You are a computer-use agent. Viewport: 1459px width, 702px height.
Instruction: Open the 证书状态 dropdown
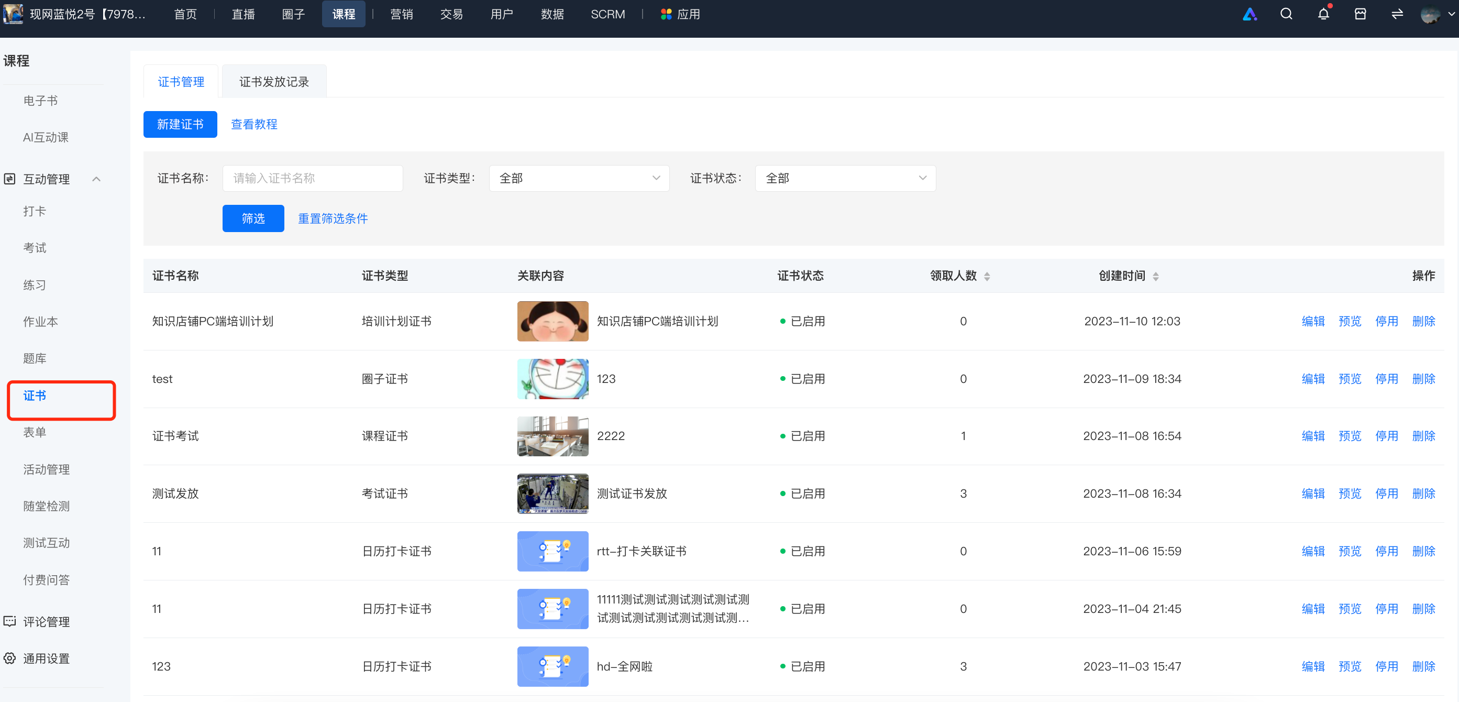(845, 179)
